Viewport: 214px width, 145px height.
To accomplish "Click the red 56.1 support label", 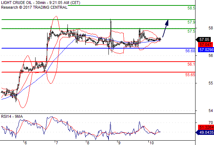I will coord(191,64).
